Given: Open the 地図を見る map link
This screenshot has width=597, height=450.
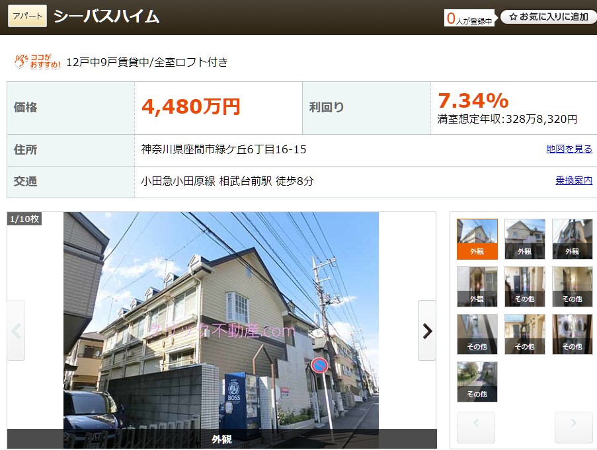Looking at the screenshot, I should 569,149.
